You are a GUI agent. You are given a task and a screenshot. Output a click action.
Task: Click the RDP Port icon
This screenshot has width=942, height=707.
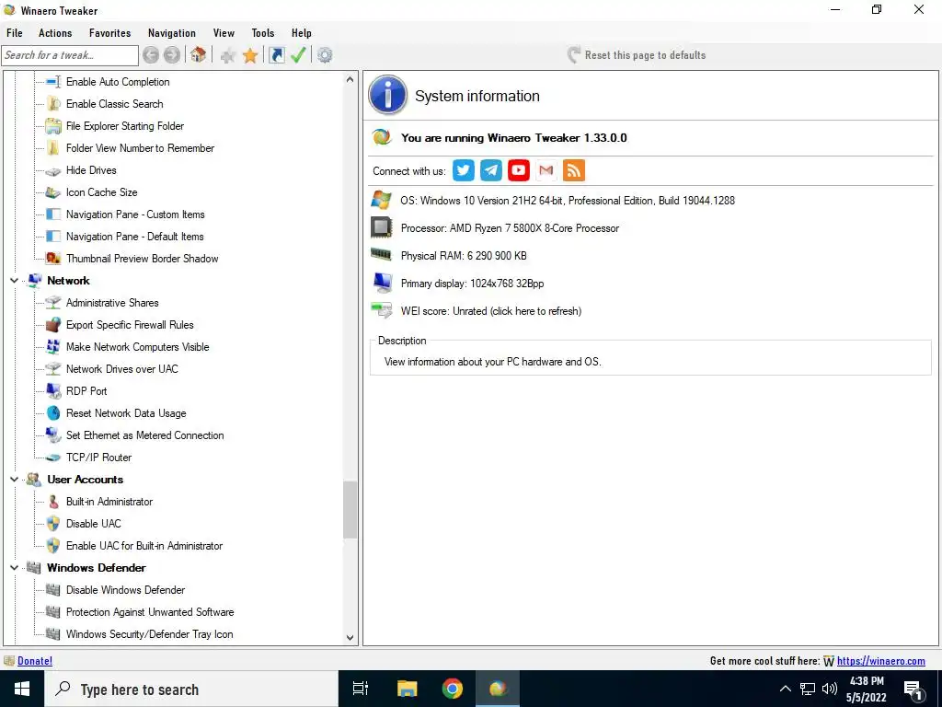[53, 391]
